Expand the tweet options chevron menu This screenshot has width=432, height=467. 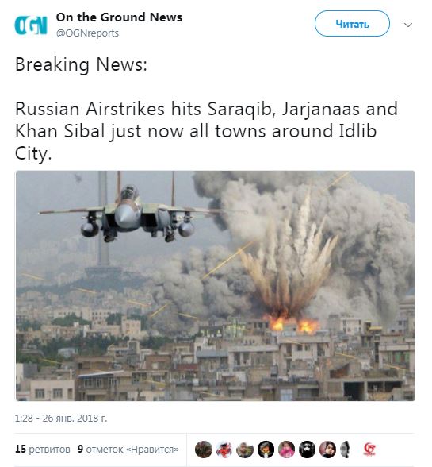coord(408,25)
